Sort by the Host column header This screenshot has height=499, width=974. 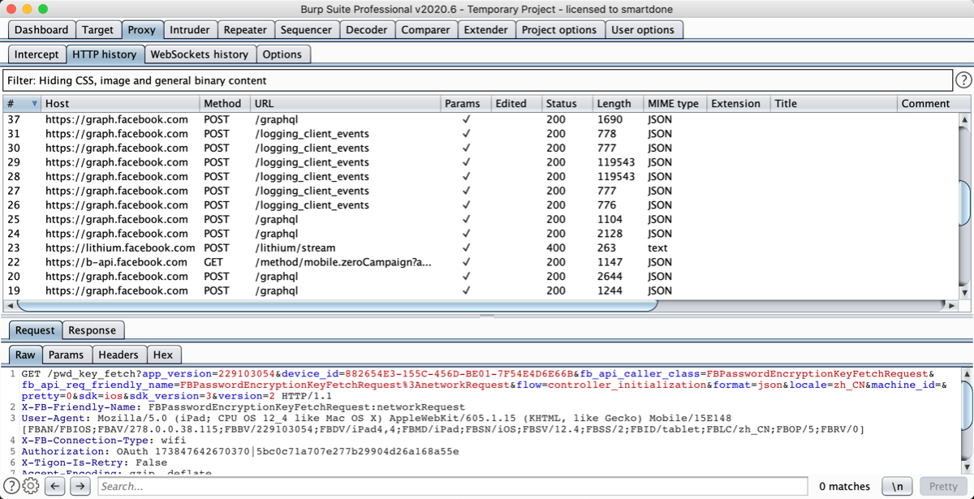[120, 104]
